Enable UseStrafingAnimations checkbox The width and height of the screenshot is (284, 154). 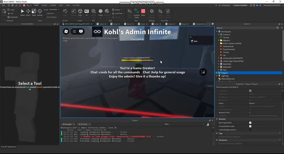pos(250,130)
